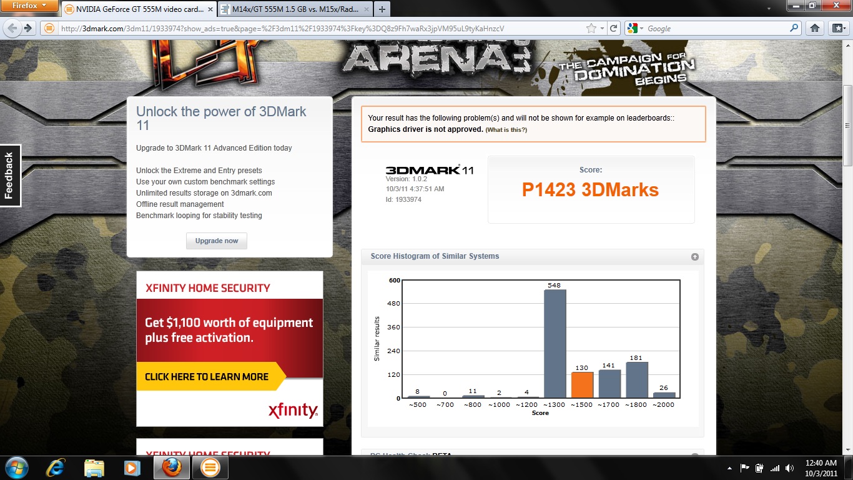
Task: Click the 'Id: 1933974' text
Action: (x=403, y=199)
